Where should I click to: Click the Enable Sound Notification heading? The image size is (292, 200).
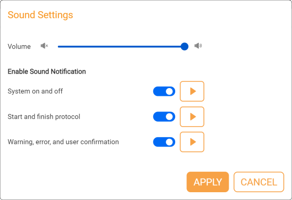pyautogui.click(x=47, y=72)
